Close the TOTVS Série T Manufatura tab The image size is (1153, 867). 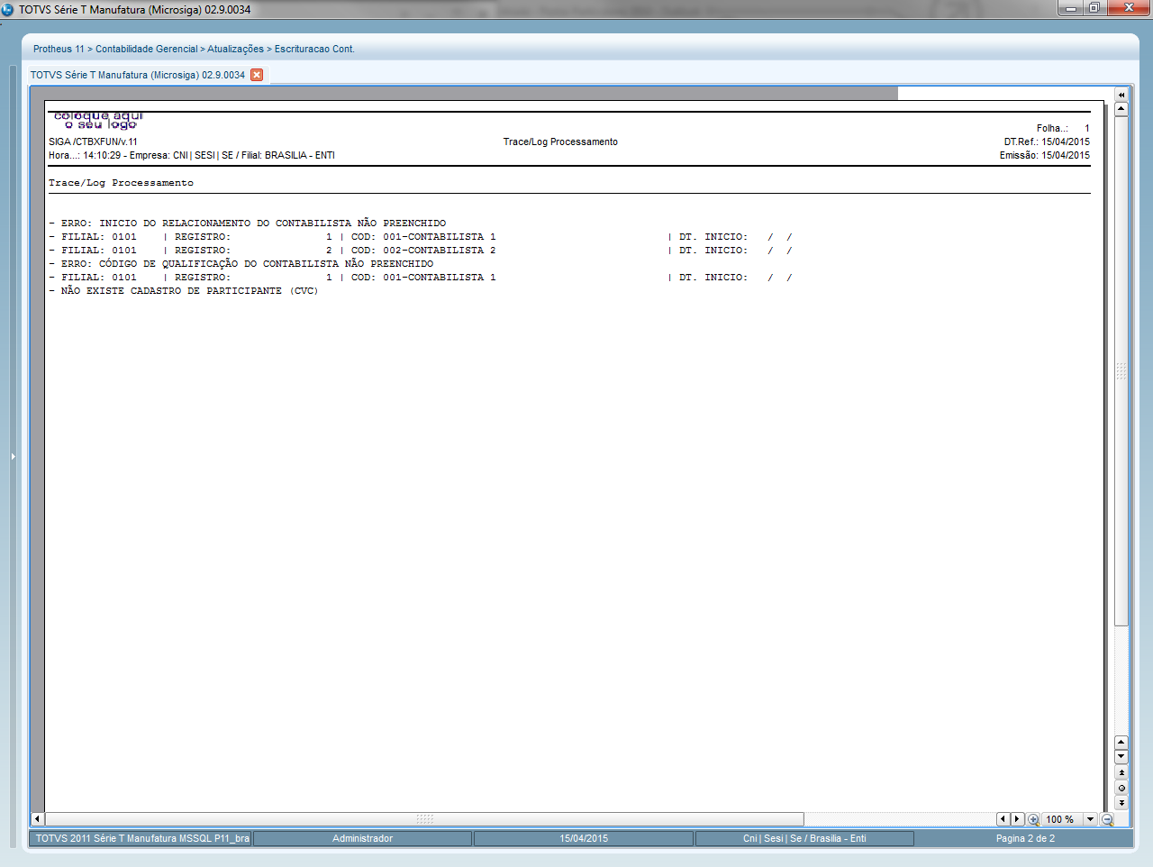[x=257, y=75]
